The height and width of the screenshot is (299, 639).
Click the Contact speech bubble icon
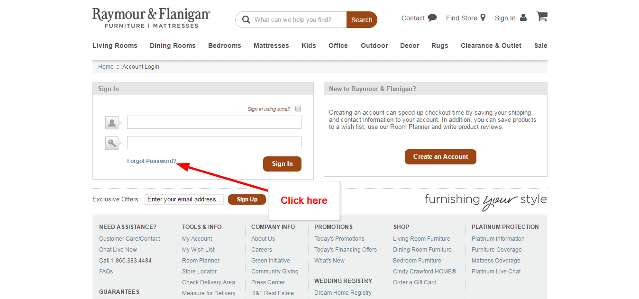432,17
